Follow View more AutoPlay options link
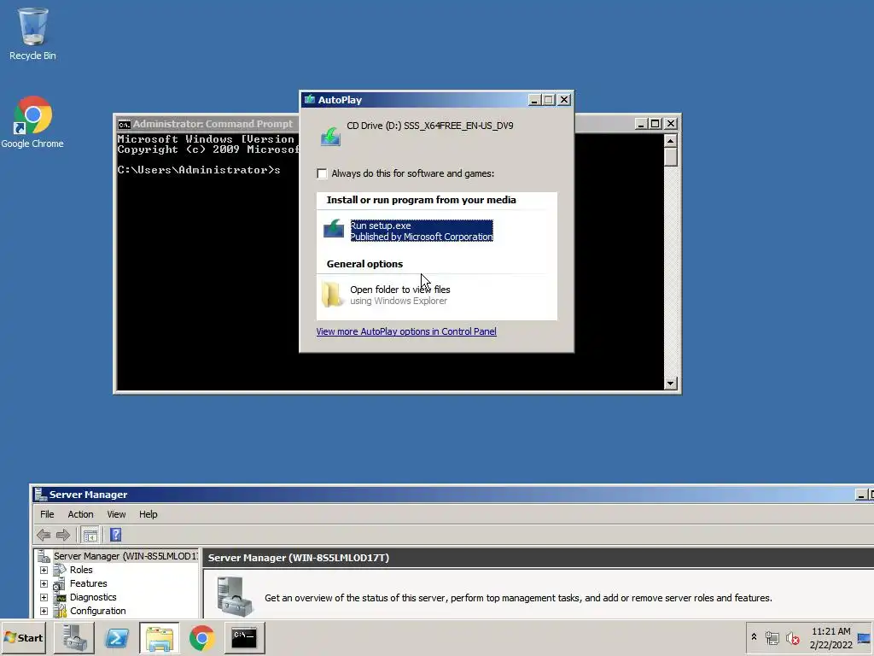The height and width of the screenshot is (656, 874). tap(405, 331)
